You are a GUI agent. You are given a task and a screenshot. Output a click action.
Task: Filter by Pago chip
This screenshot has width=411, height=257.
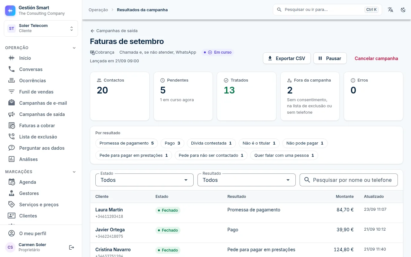(172, 143)
